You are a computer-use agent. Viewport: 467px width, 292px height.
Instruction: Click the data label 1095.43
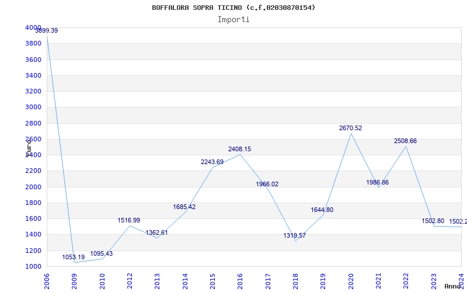coord(101,253)
